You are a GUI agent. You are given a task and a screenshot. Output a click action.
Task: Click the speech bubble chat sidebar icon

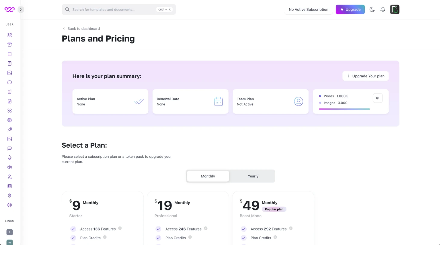point(10,82)
